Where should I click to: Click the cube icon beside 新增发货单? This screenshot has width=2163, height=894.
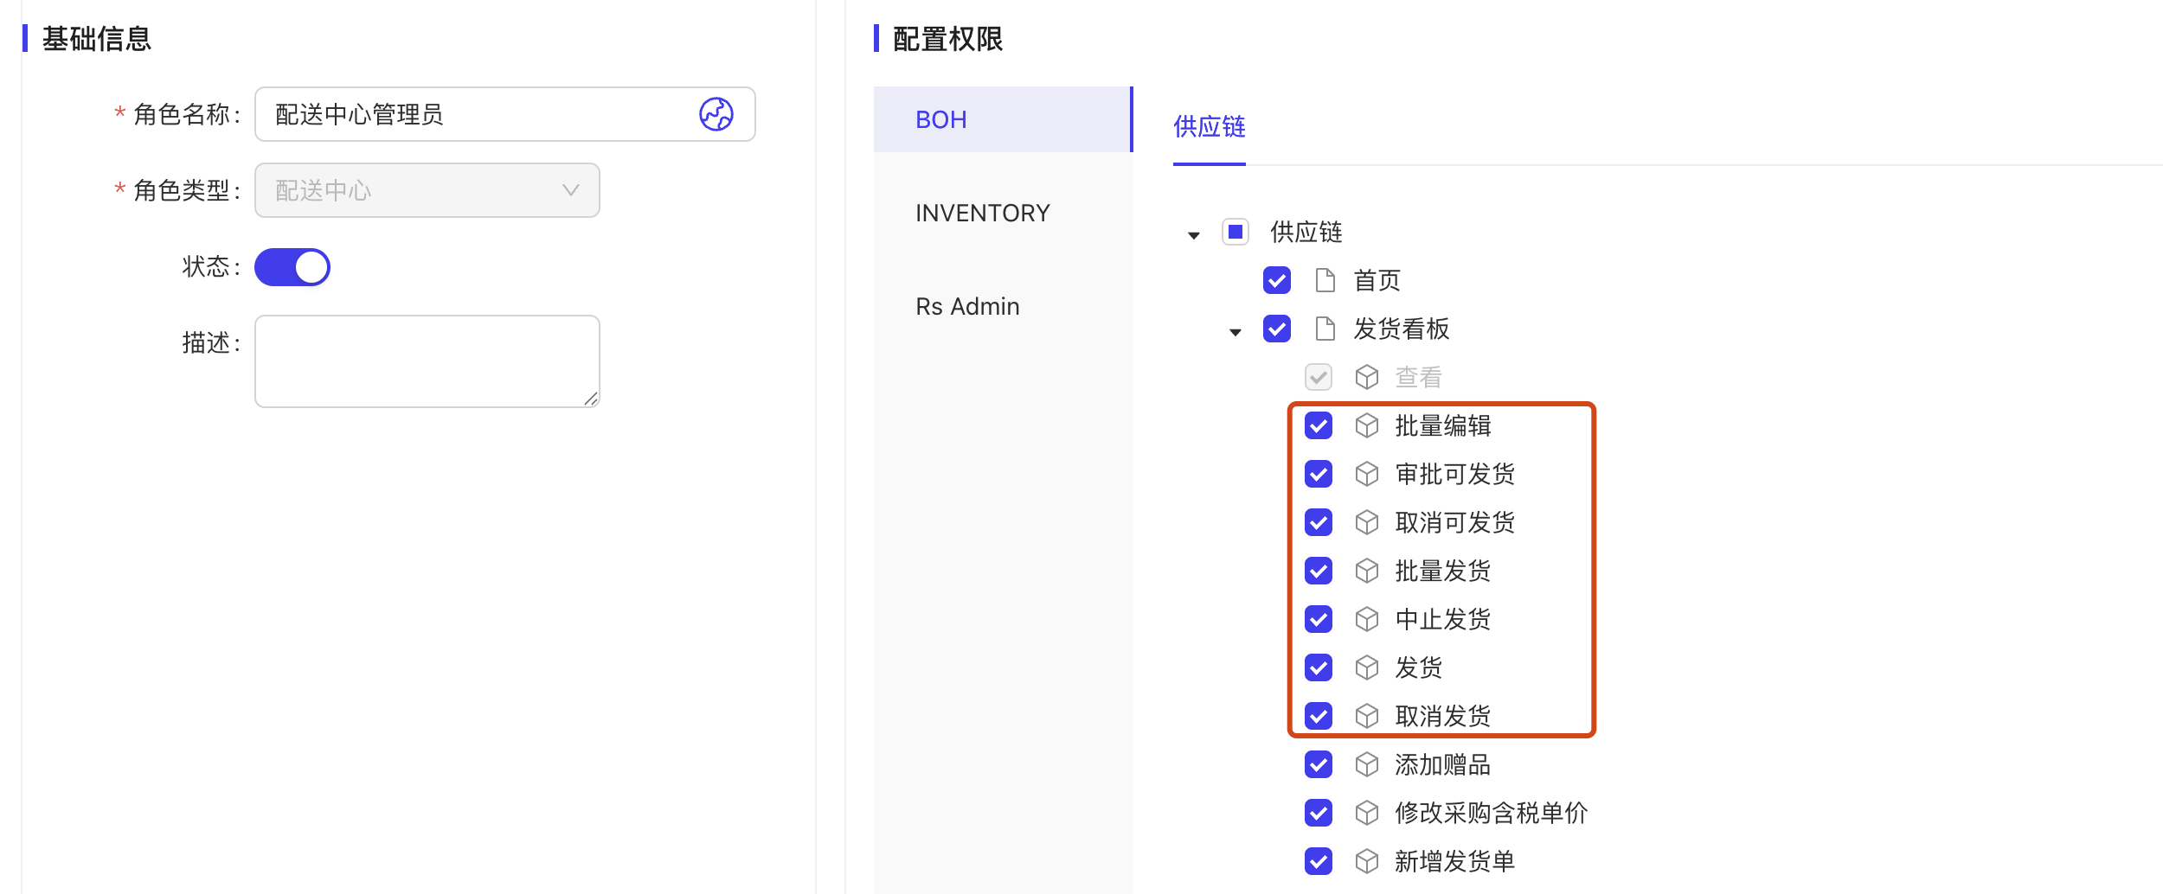tap(1366, 861)
